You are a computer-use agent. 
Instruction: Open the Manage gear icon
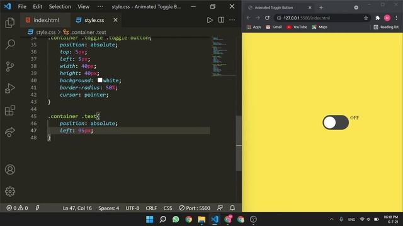coord(10,191)
